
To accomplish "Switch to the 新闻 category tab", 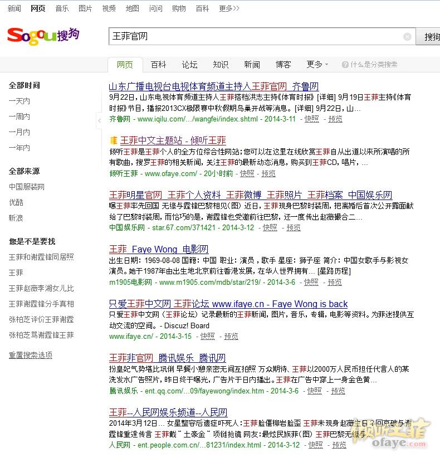I will 252,65.
